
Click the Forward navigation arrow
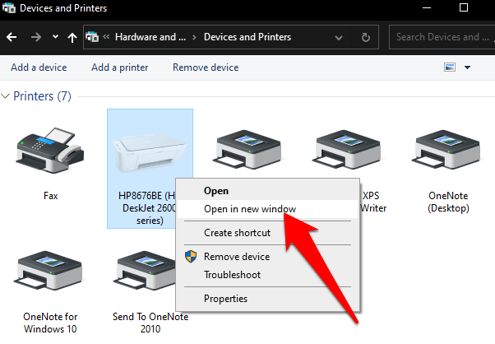click(35, 37)
